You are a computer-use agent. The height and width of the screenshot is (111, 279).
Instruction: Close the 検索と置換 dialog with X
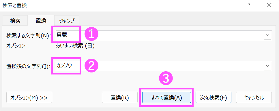coord(269,5)
